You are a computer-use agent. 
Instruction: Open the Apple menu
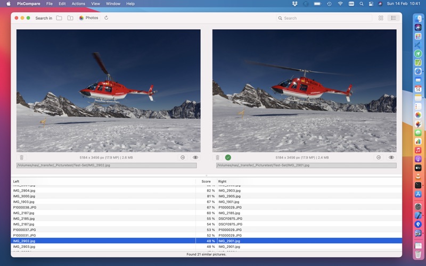[9, 4]
